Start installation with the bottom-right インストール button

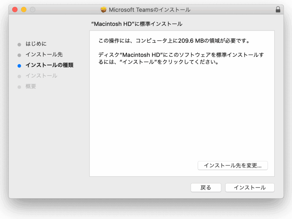coord(250,188)
